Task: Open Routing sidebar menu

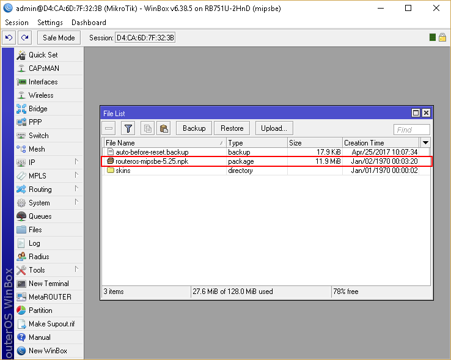Action: 49,189
